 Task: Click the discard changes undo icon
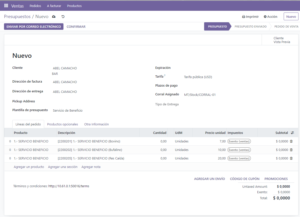(63, 17)
